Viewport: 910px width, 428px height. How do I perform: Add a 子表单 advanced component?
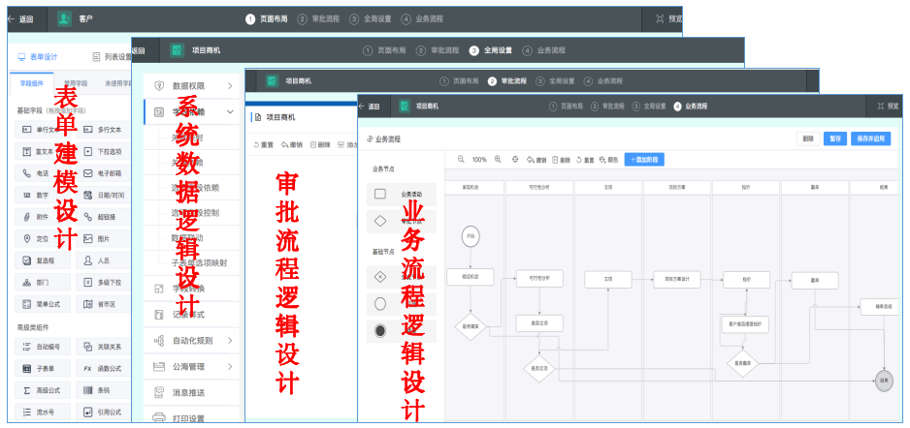tap(43, 368)
